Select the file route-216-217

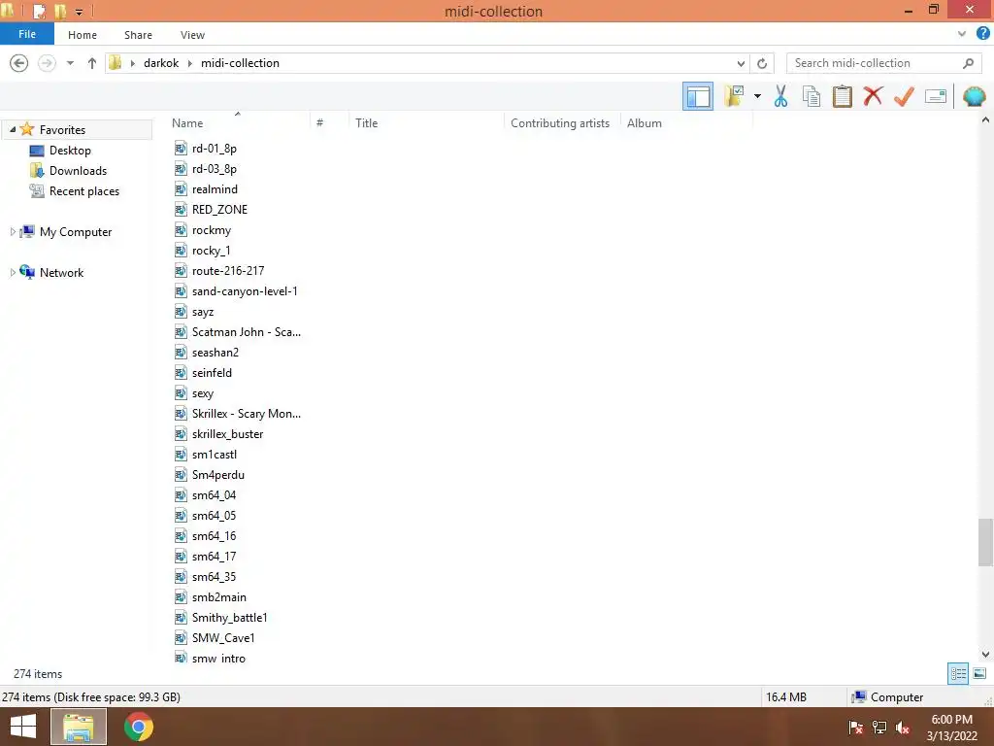pos(228,271)
